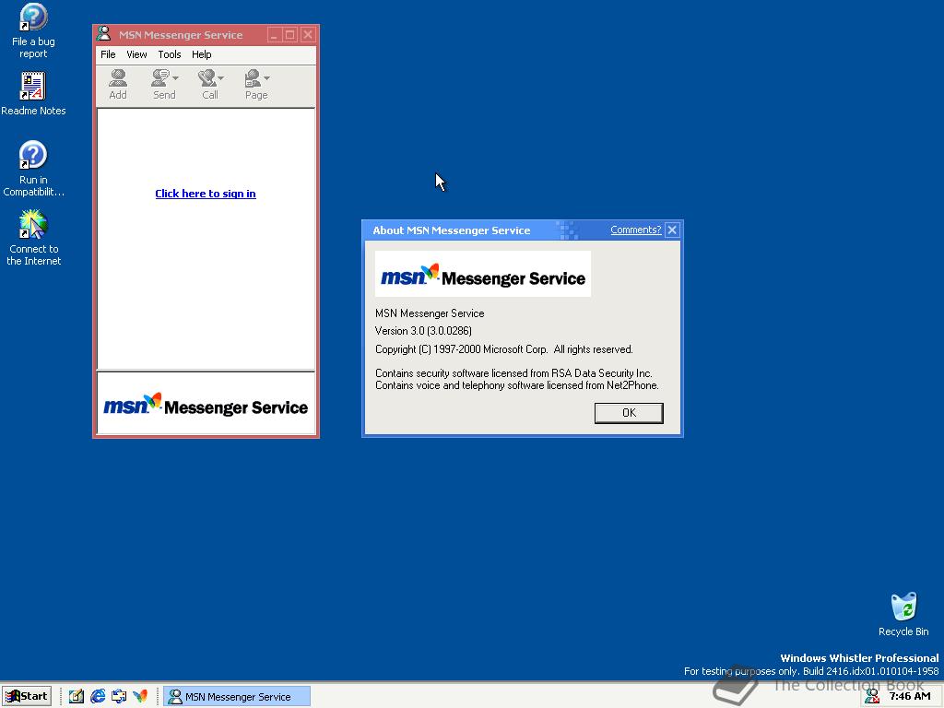
Task: Click the Outlook Express quick launch icon
Action: coord(119,697)
